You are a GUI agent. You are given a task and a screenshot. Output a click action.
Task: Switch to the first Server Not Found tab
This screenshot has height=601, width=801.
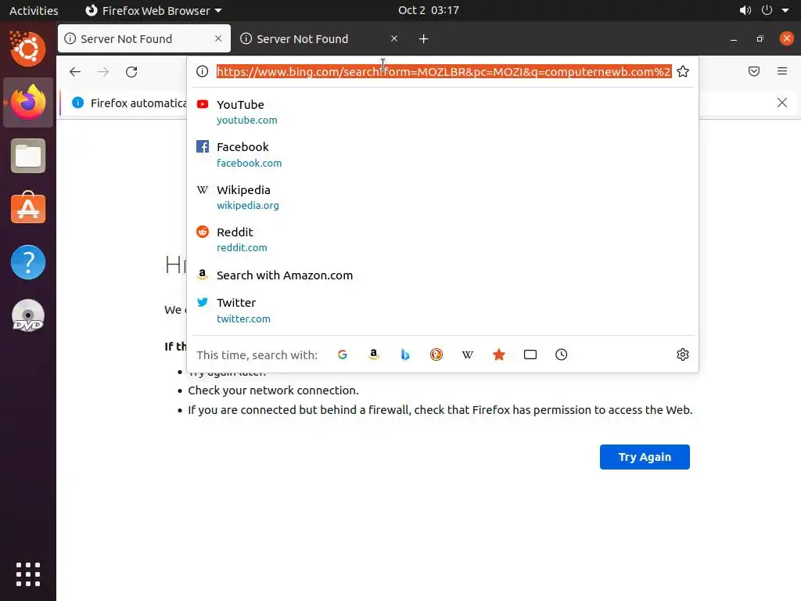point(144,38)
